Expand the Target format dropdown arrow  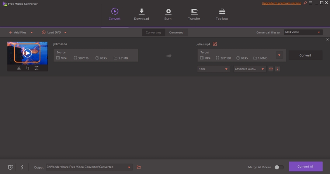click(x=279, y=55)
